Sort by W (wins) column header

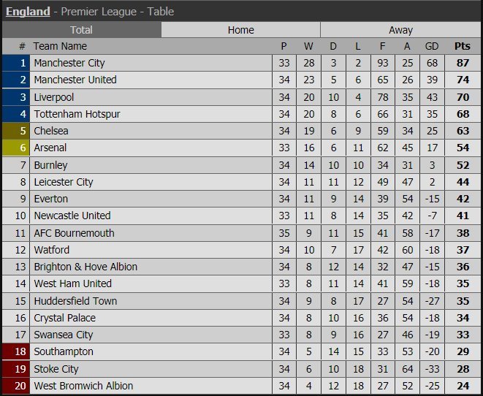[309, 46]
